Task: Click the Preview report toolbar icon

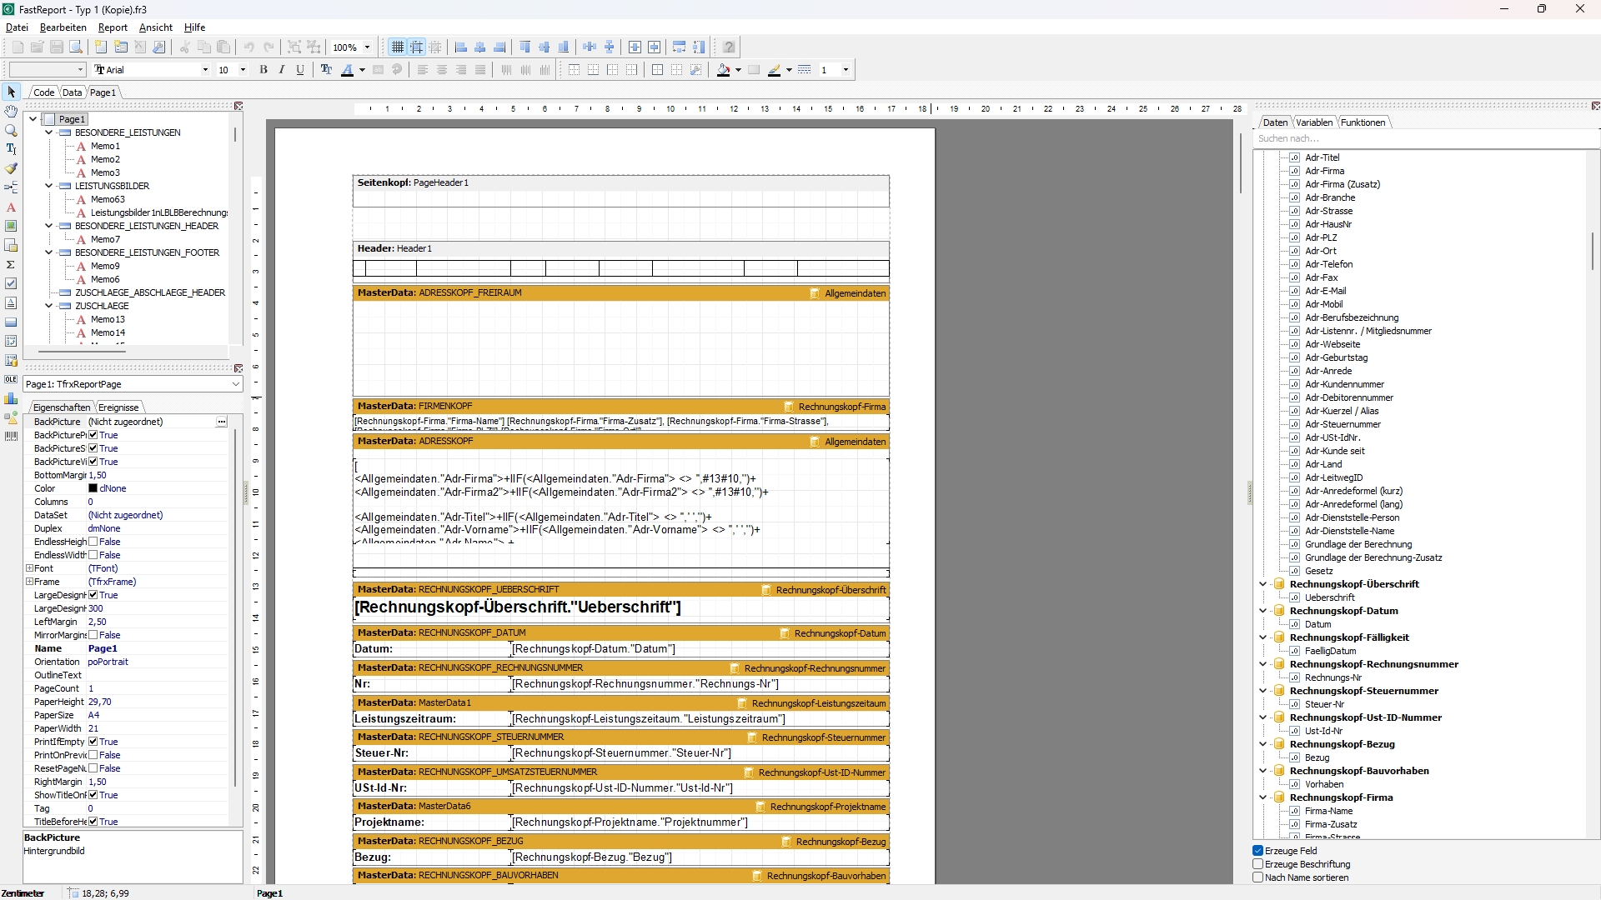Action: [x=76, y=47]
